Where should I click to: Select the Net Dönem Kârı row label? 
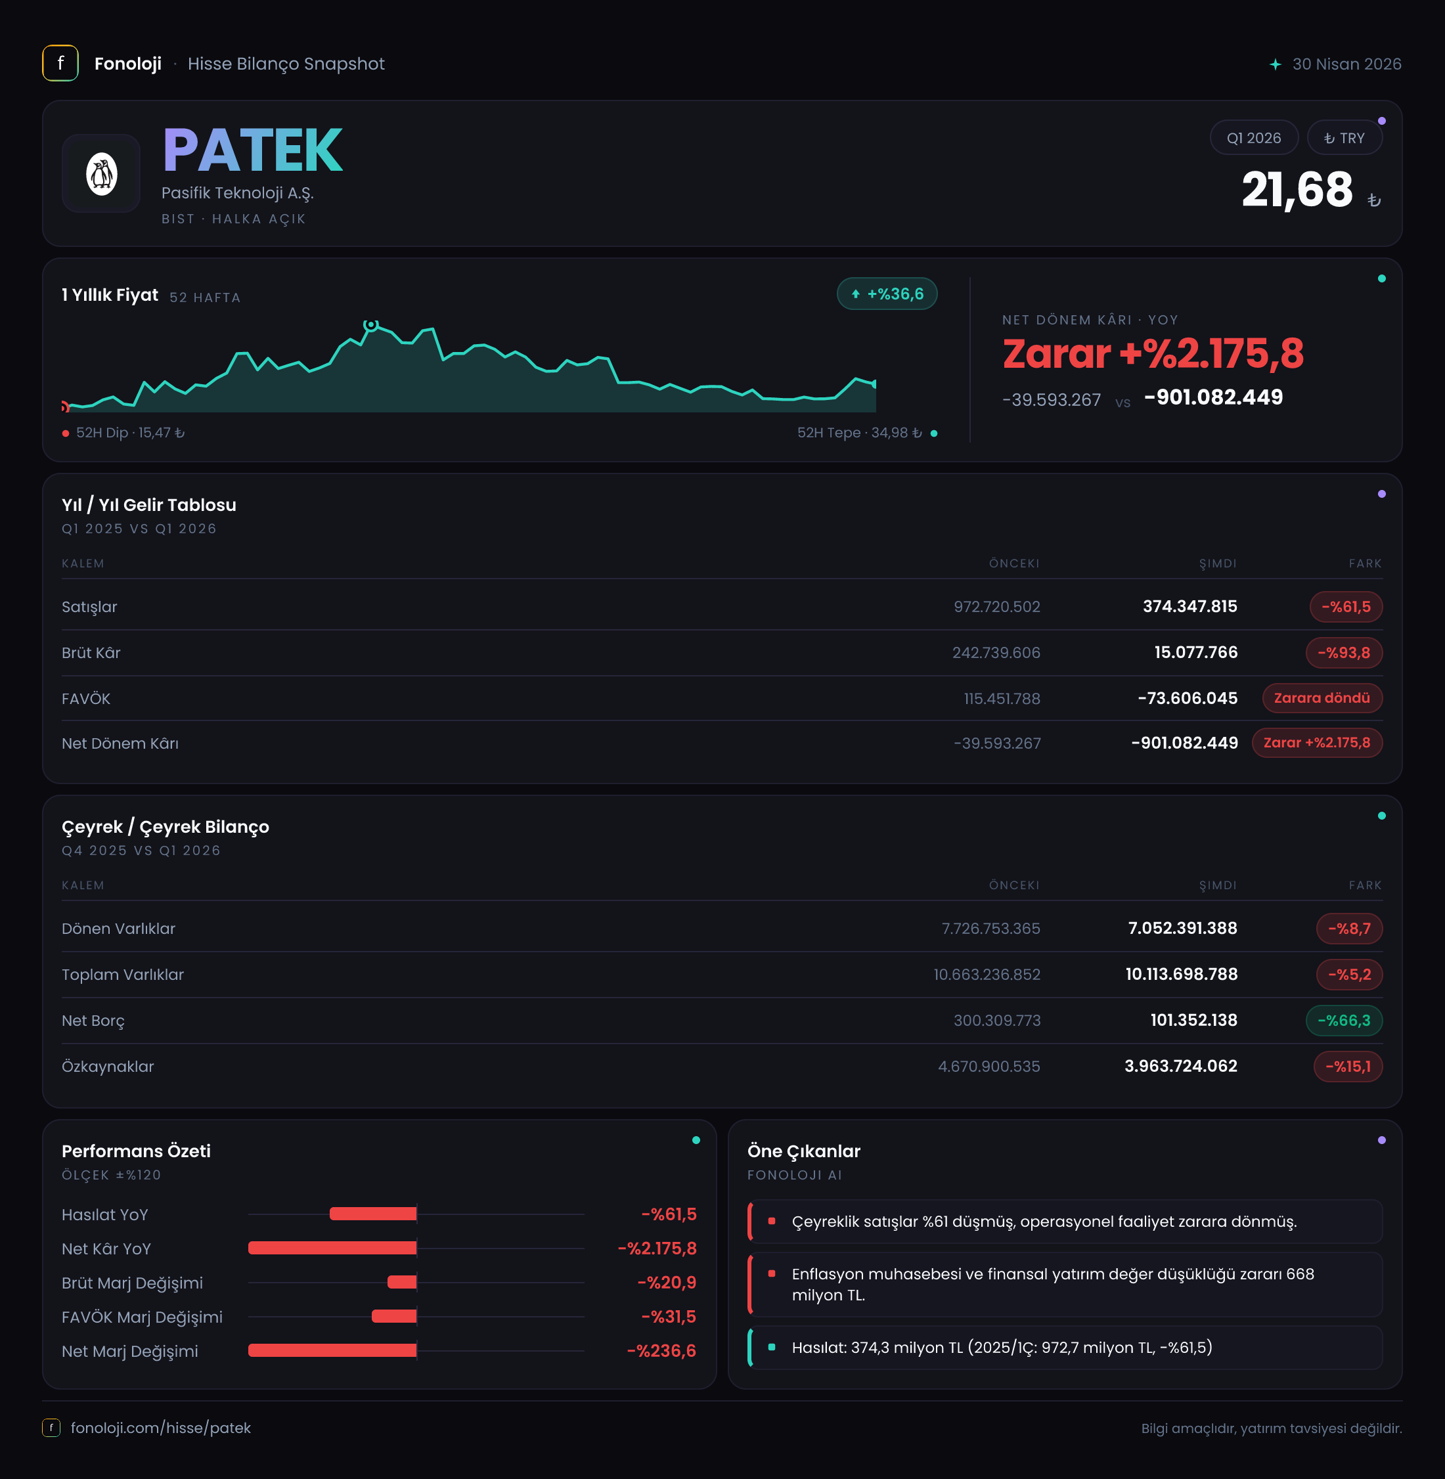click(120, 743)
